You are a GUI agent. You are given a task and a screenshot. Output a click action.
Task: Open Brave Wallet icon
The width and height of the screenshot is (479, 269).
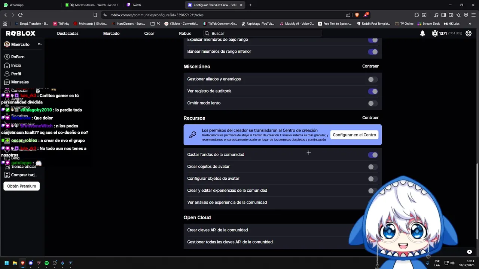click(451, 15)
